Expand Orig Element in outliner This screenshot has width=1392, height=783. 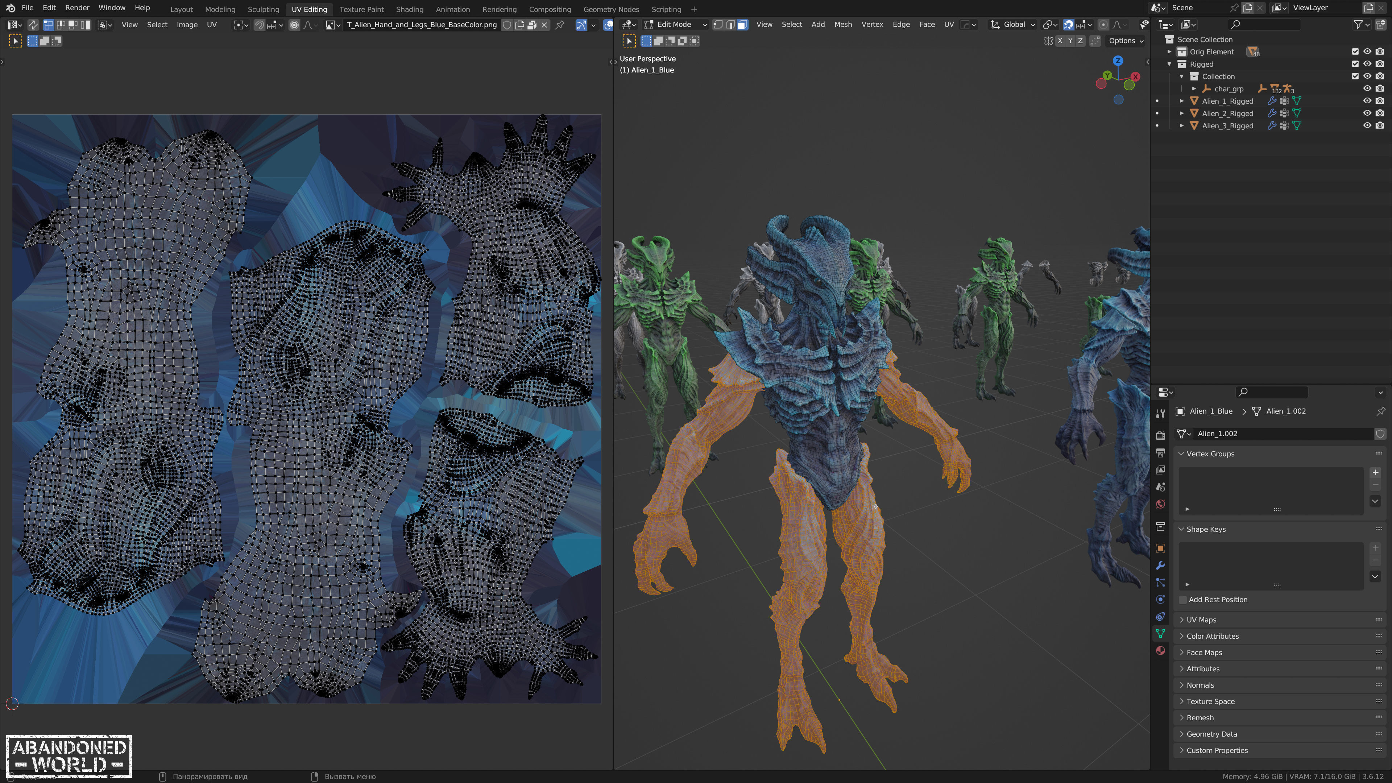1170,52
